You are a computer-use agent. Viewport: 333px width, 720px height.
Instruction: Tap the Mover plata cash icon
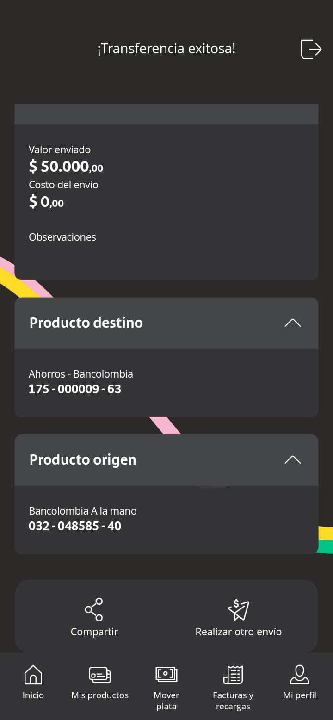pos(166,675)
